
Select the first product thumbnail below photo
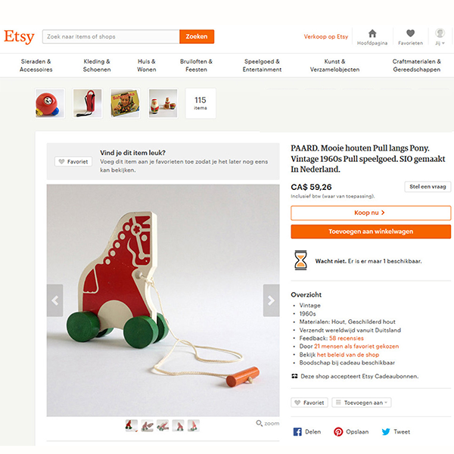[x=132, y=426]
